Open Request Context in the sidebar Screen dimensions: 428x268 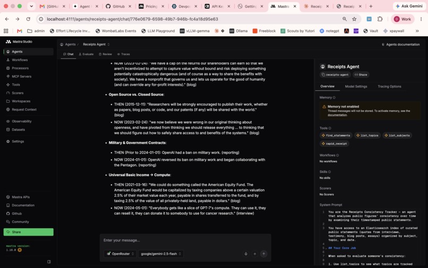tap(28, 110)
